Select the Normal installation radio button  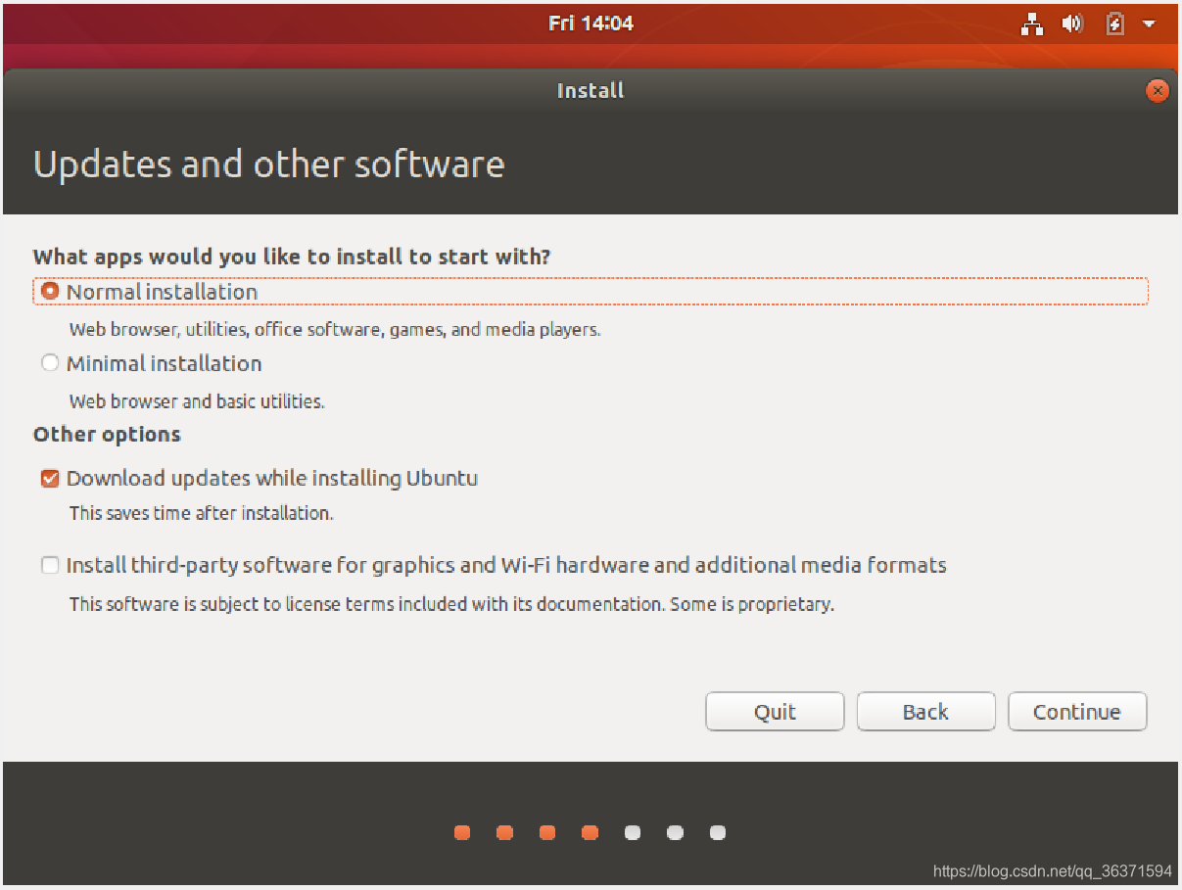pos(51,292)
